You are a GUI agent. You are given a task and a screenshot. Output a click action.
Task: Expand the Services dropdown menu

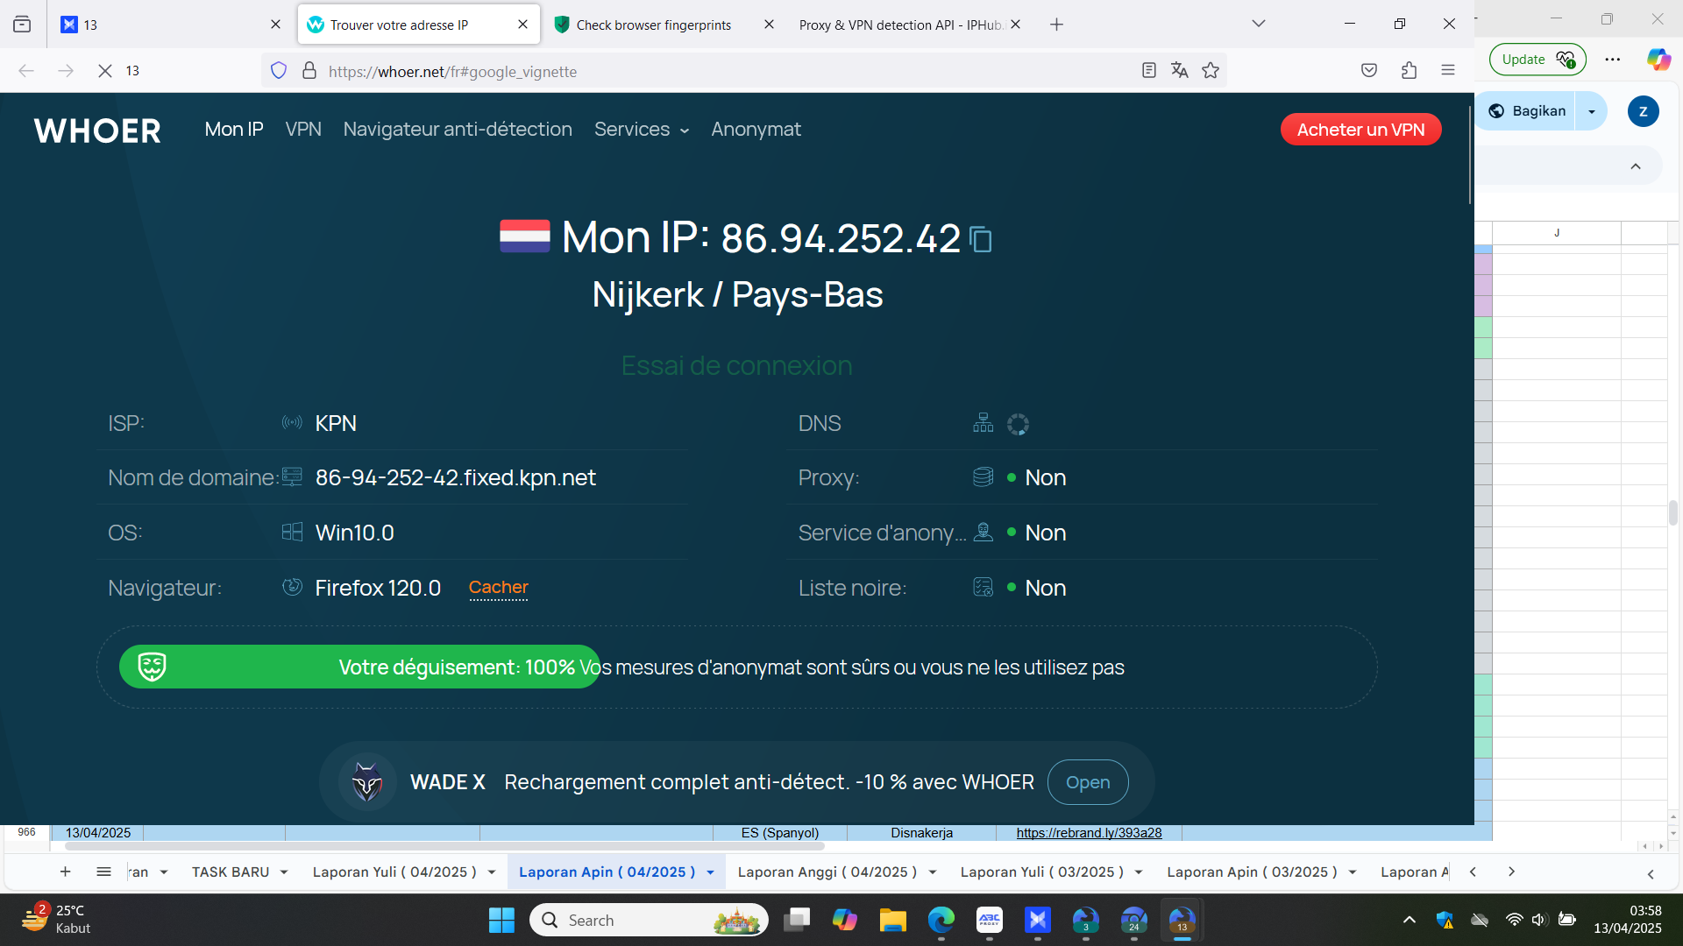[x=642, y=130]
